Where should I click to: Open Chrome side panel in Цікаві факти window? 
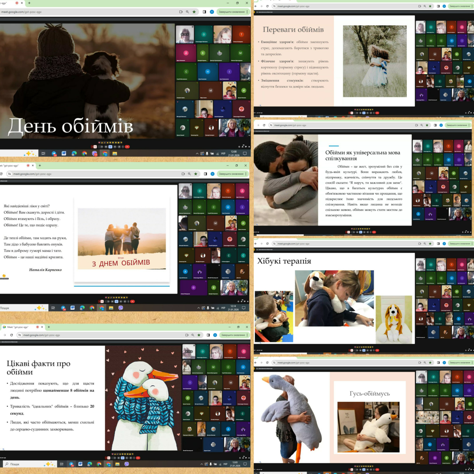pyautogui.click(x=208, y=335)
